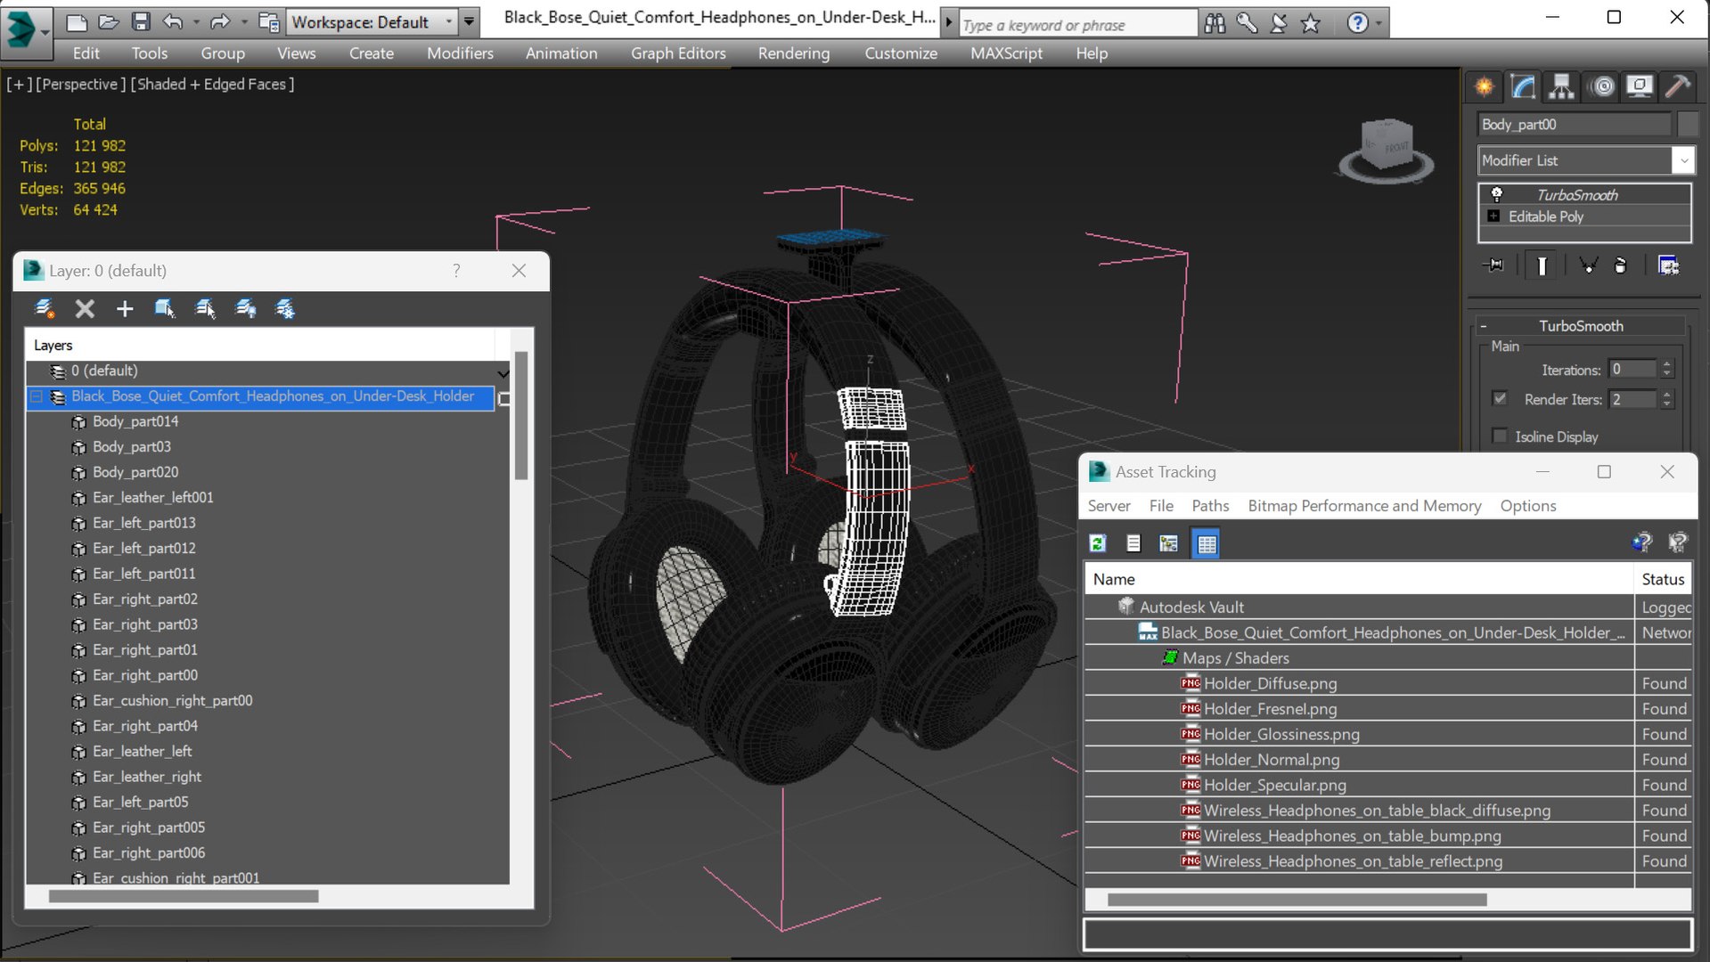The image size is (1710, 962).
Task: Remove modifier from stack with the trash icon
Action: 1621,265
